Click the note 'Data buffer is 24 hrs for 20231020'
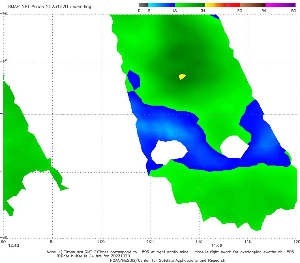The height and width of the screenshot is (263, 300). click(93, 256)
